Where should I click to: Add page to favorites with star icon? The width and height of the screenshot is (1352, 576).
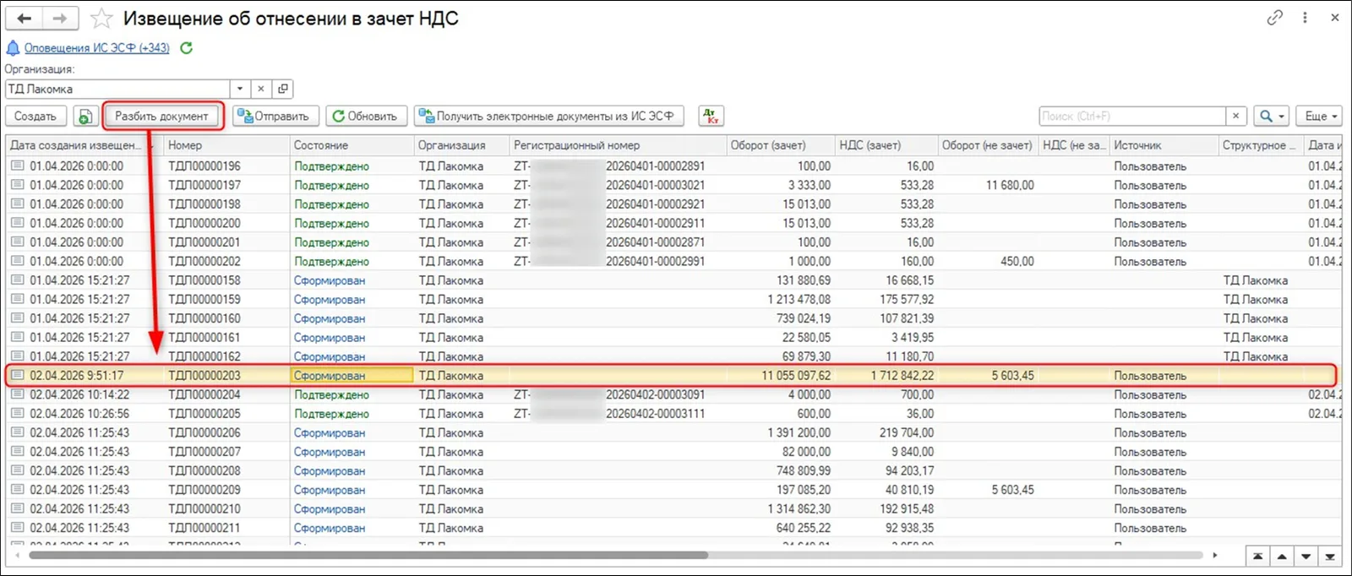click(101, 19)
